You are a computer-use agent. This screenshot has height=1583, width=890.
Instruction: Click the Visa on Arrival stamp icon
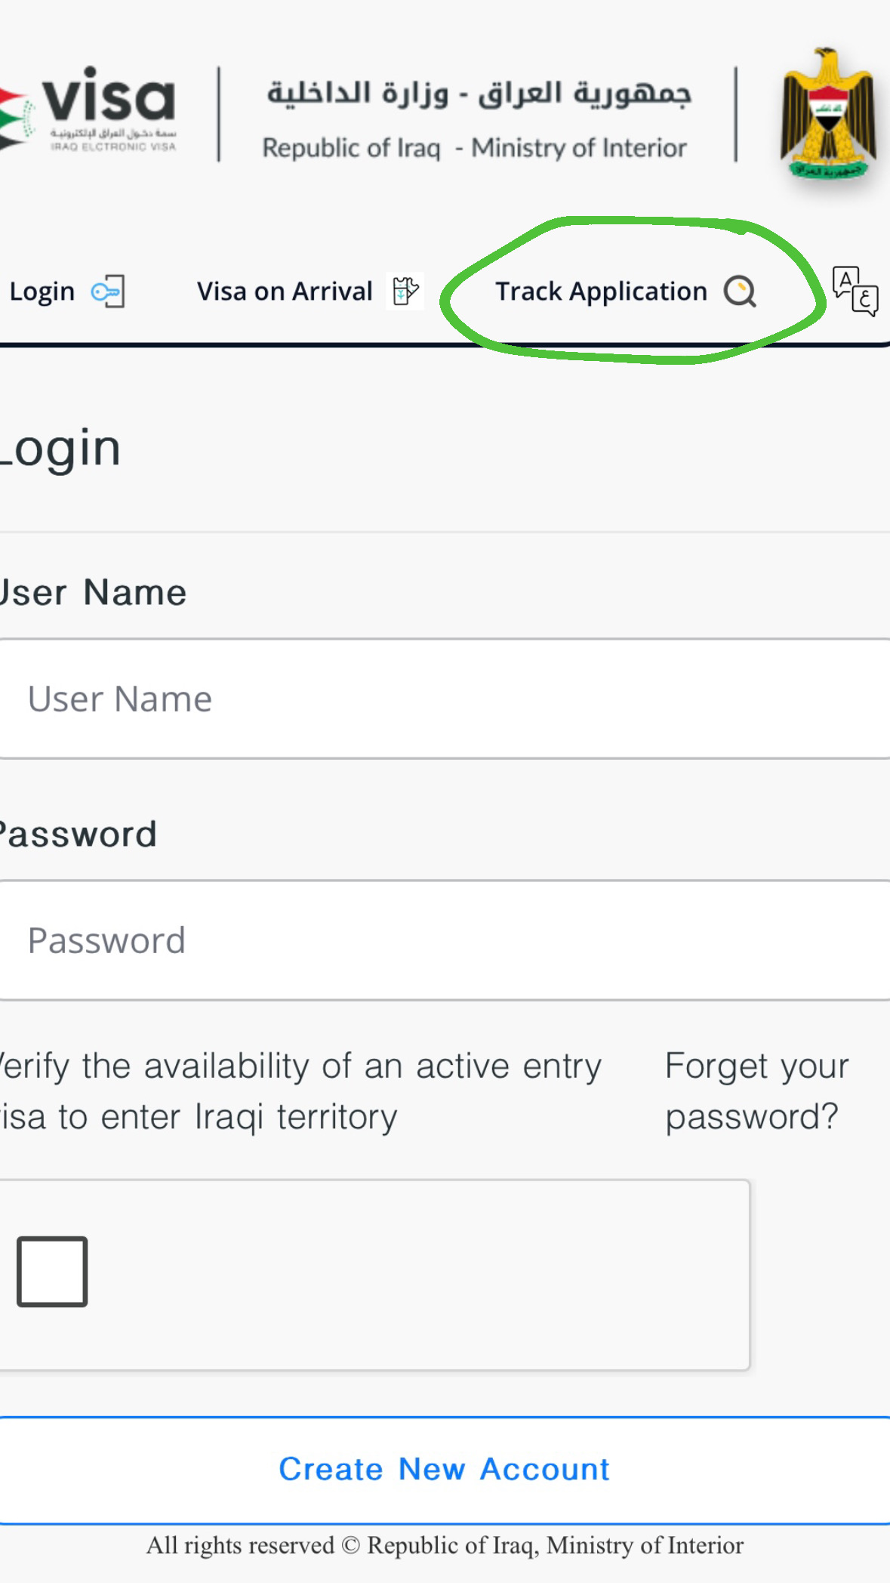(405, 291)
